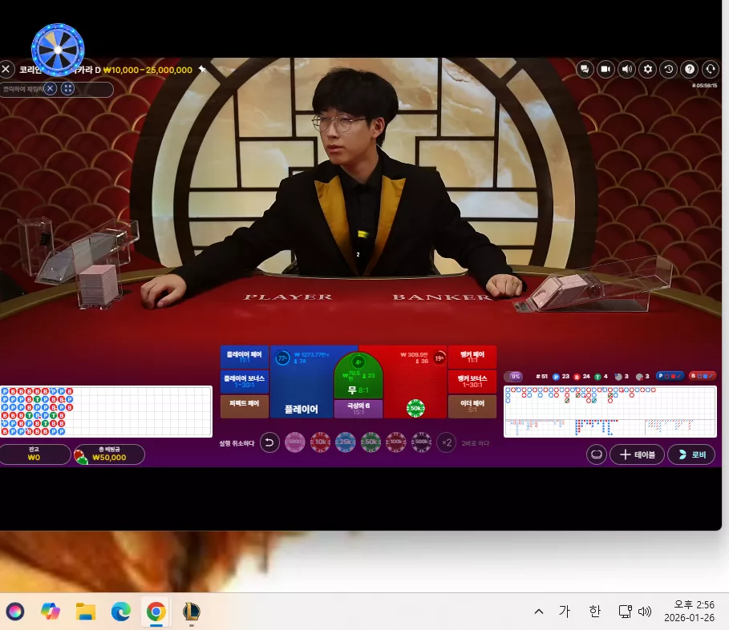Bet on 이더 페어 5:1
The height and width of the screenshot is (630, 729).
point(472,406)
